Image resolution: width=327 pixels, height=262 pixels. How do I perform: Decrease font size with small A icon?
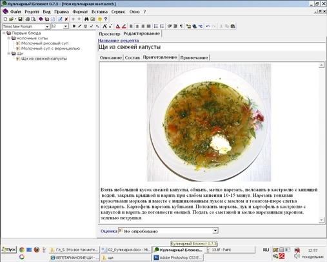pyautogui.click(x=110, y=26)
